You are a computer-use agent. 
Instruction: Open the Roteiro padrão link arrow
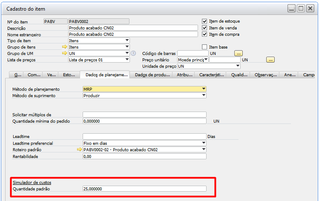pos(79,150)
